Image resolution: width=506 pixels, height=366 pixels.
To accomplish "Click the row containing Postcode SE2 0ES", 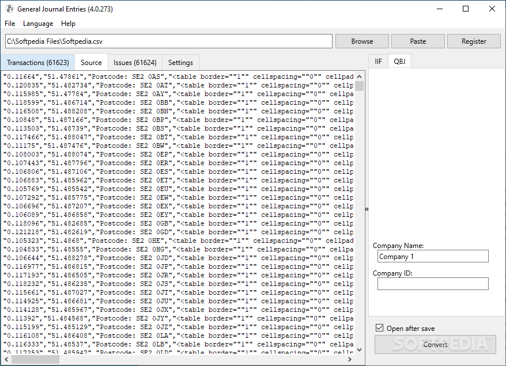I will click(x=179, y=171).
